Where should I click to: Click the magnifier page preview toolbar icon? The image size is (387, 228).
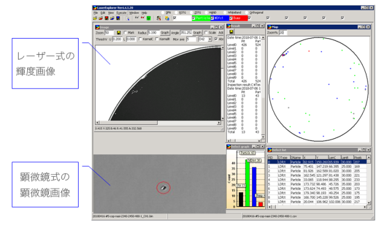tap(128, 18)
